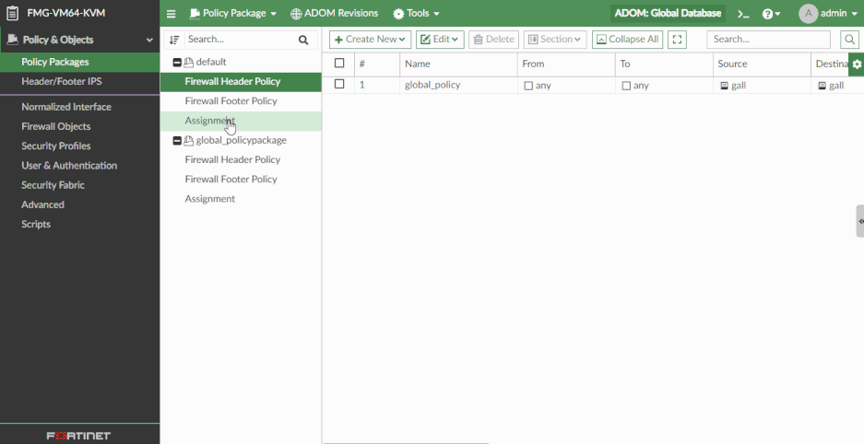Viewport: 864px width, 444px height.
Task: Open column settings gear icon
Action: (x=857, y=64)
